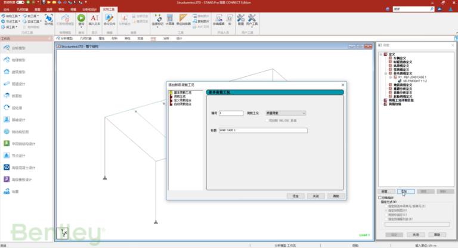
Task: Open the 荷载工况 type dropdown in dialog
Action: click(x=286, y=113)
